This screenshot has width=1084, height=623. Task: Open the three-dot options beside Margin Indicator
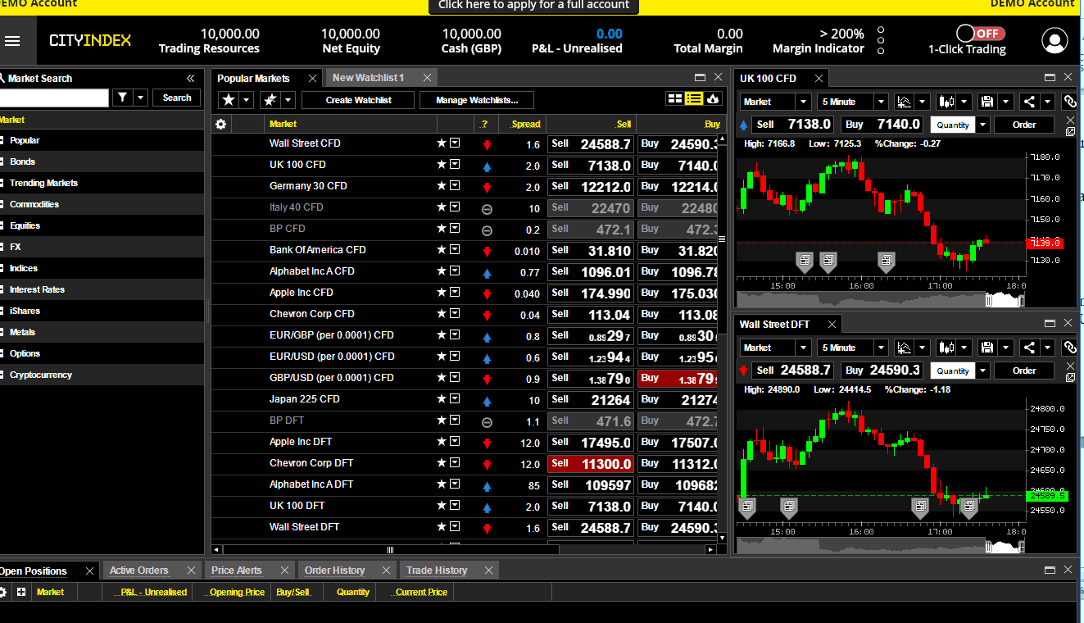[x=881, y=41]
